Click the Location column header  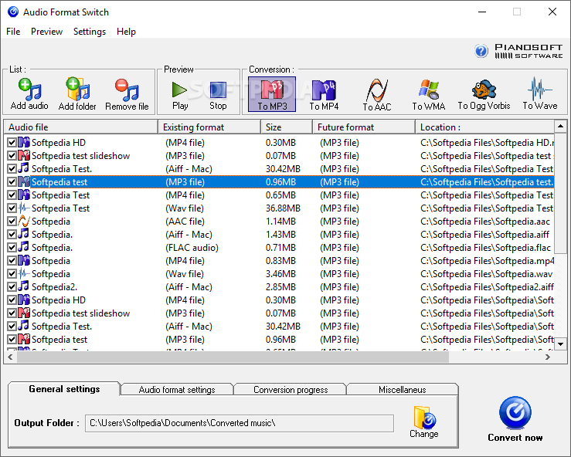(x=484, y=127)
